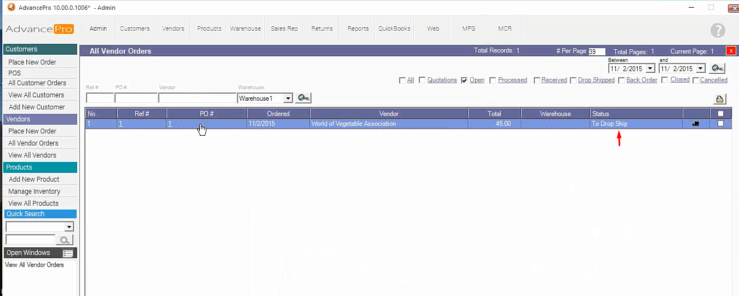
Task: Open the Warehouse menu in top bar
Action: [x=245, y=28]
